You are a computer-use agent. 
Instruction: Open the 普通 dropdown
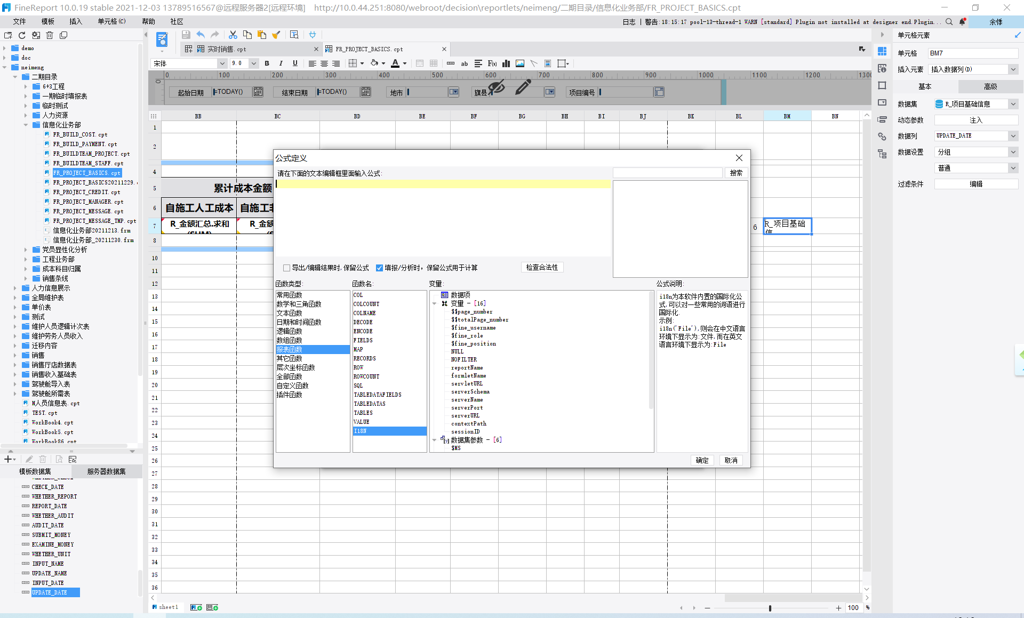click(x=1013, y=168)
